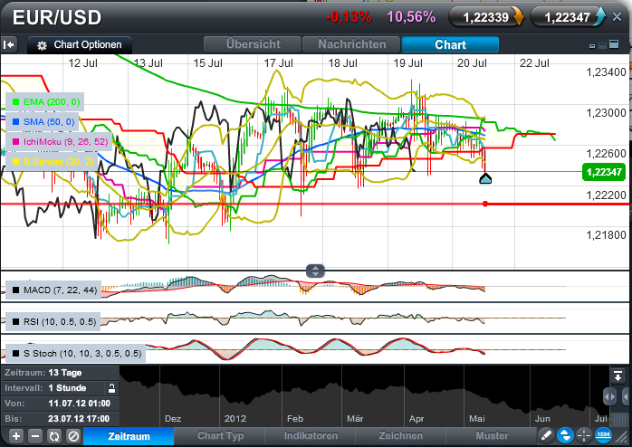The width and height of the screenshot is (632, 447).
Task: Click the green EMA color square
Action: pyautogui.click(x=15, y=102)
